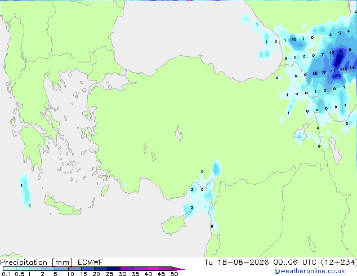
Task: Click the '17' precipitation value on map
Action: click(x=324, y=73)
